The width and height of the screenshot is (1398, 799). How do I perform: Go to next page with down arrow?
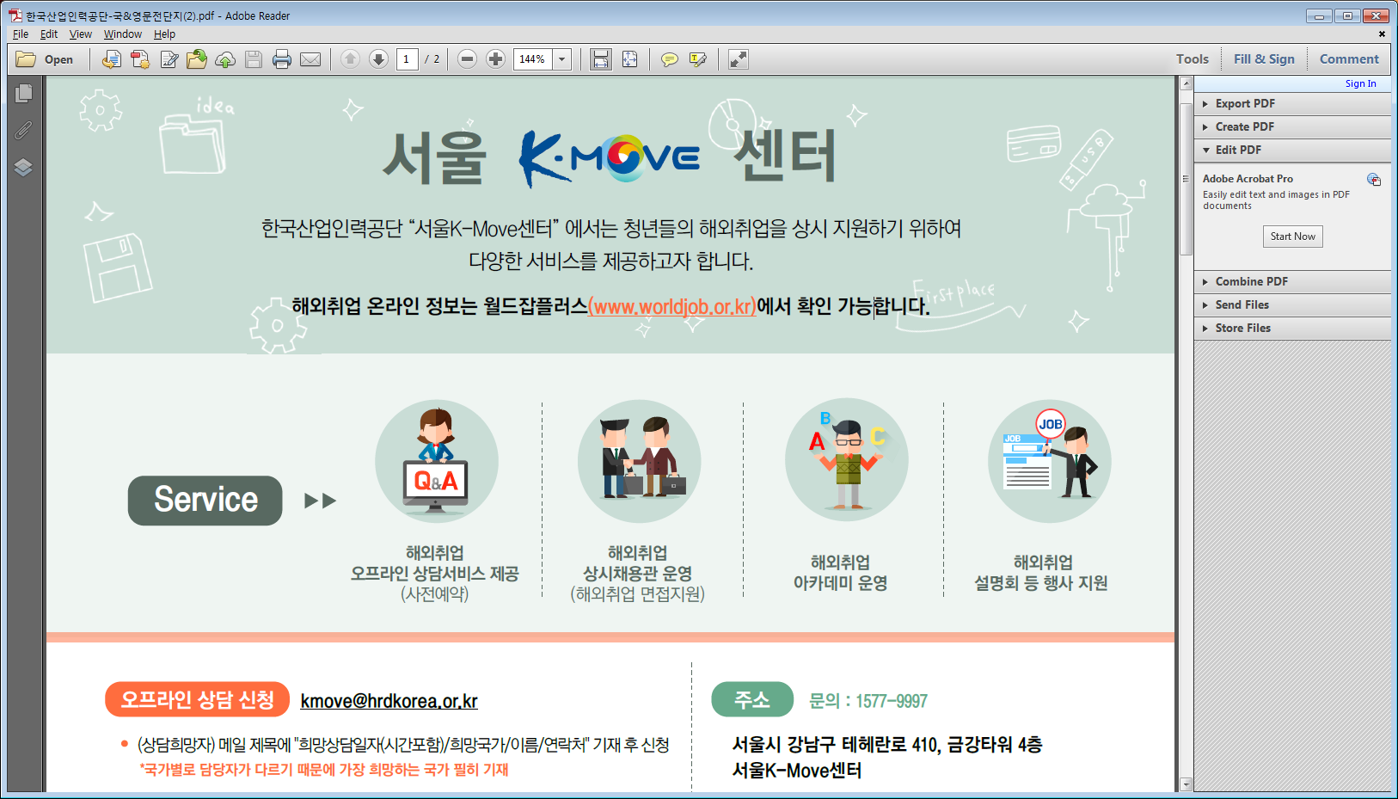(378, 59)
